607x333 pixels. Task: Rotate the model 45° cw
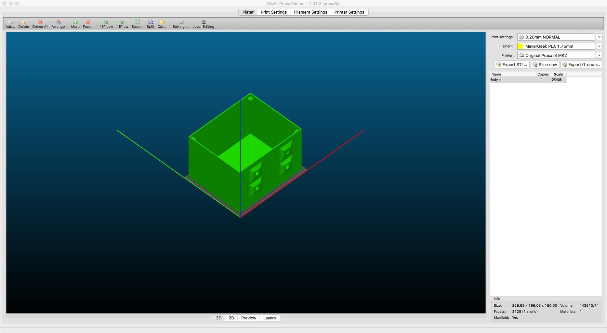(122, 24)
